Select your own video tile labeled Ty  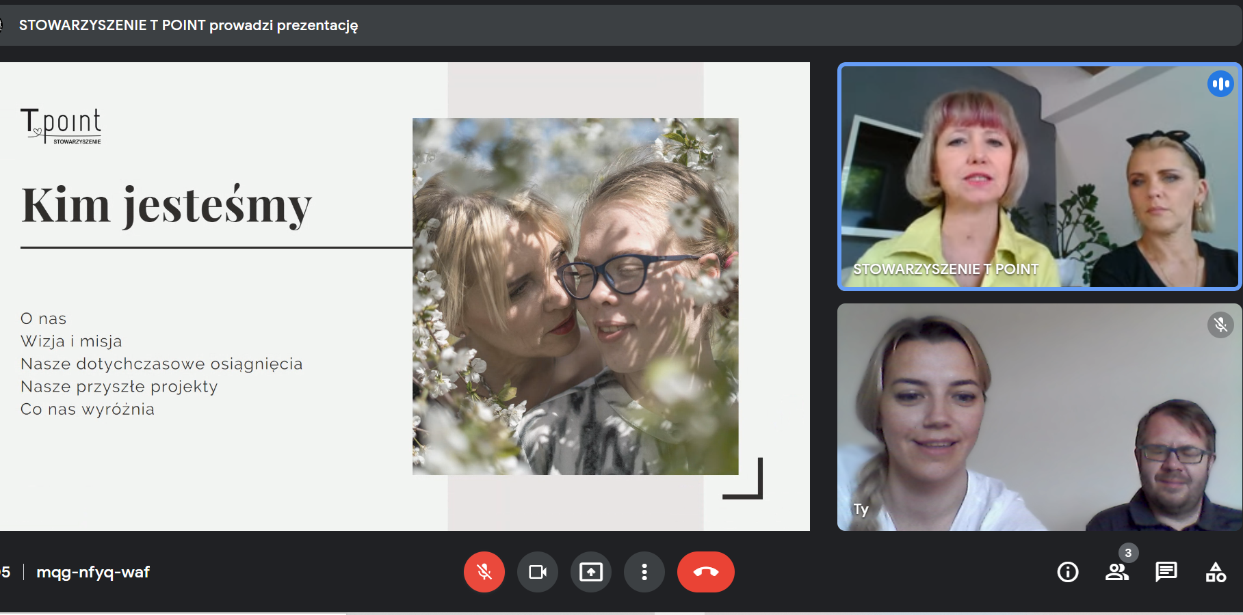1038,418
